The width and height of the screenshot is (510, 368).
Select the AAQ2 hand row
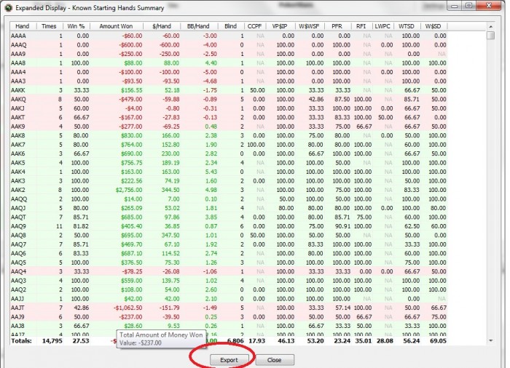[229, 289]
